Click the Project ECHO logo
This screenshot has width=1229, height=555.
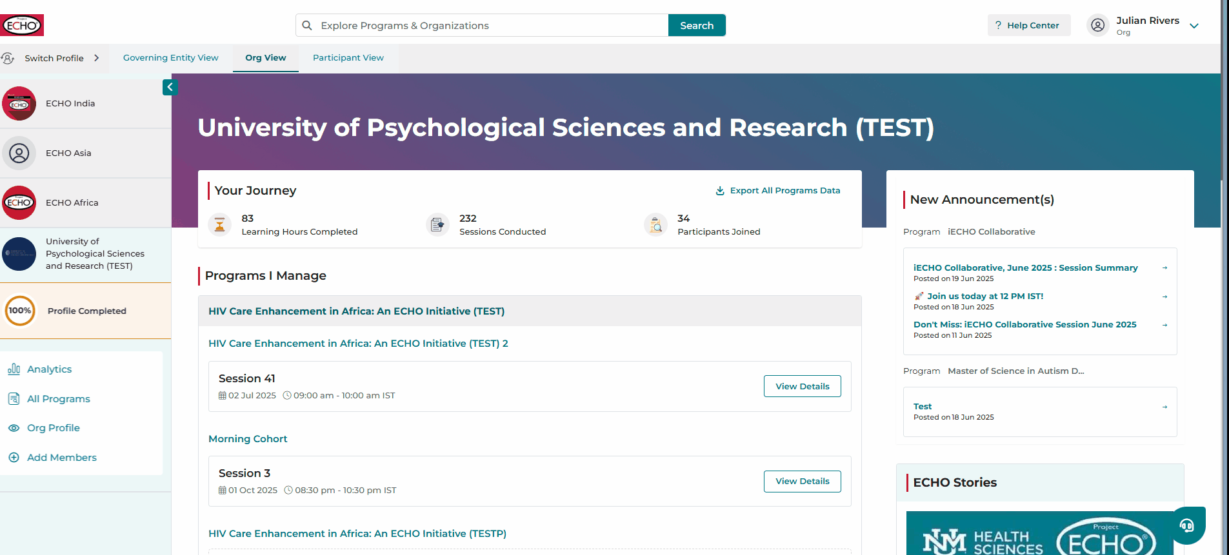click(x=22, y=25)
